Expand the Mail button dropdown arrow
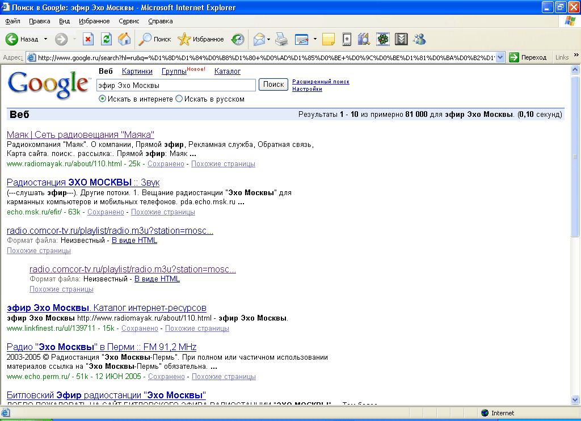 [268, 39]
